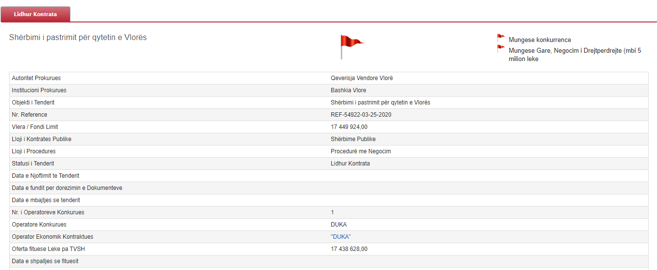Click the Nr. Reference label
Image resolution: width=657 pixels, height=270 pixels.
coord(29,115)
